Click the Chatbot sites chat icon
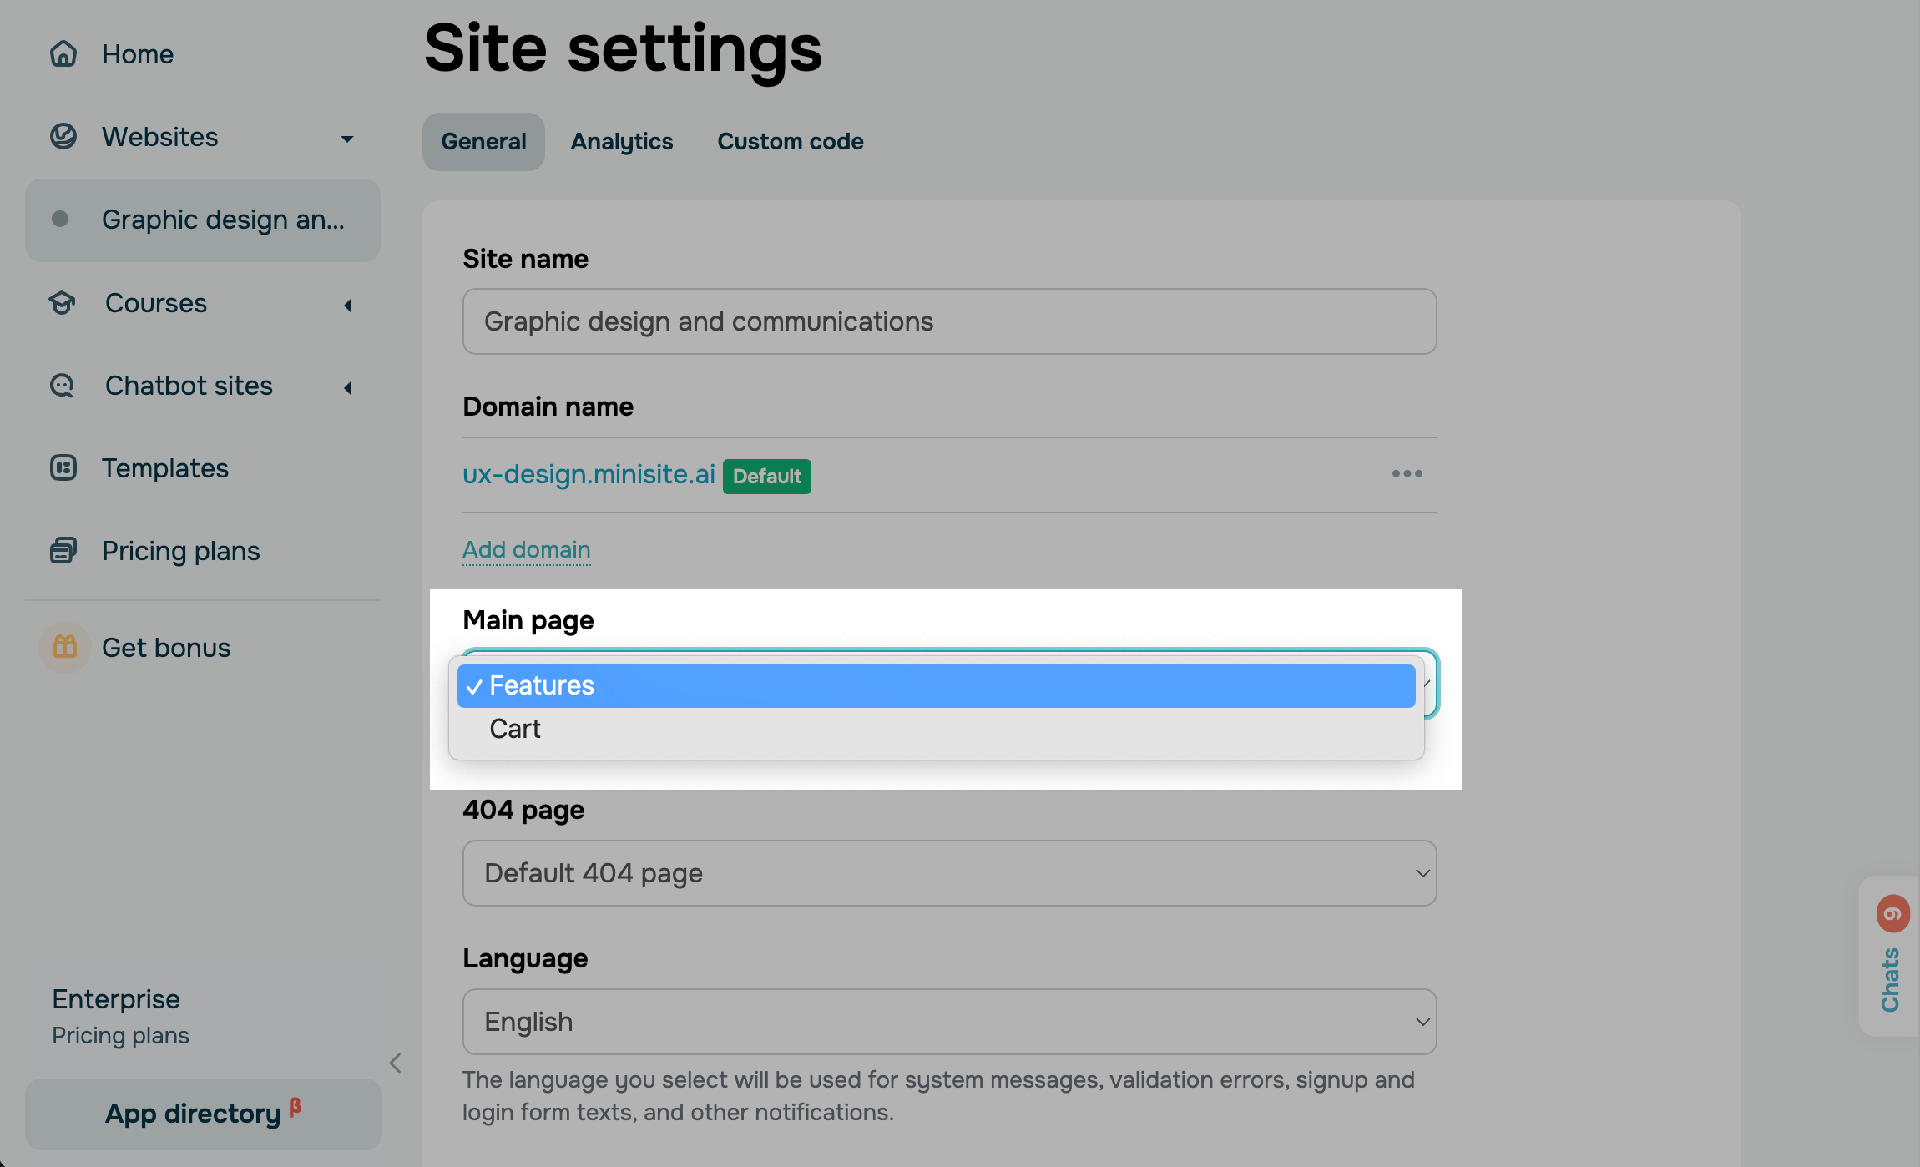 [63, 386]
